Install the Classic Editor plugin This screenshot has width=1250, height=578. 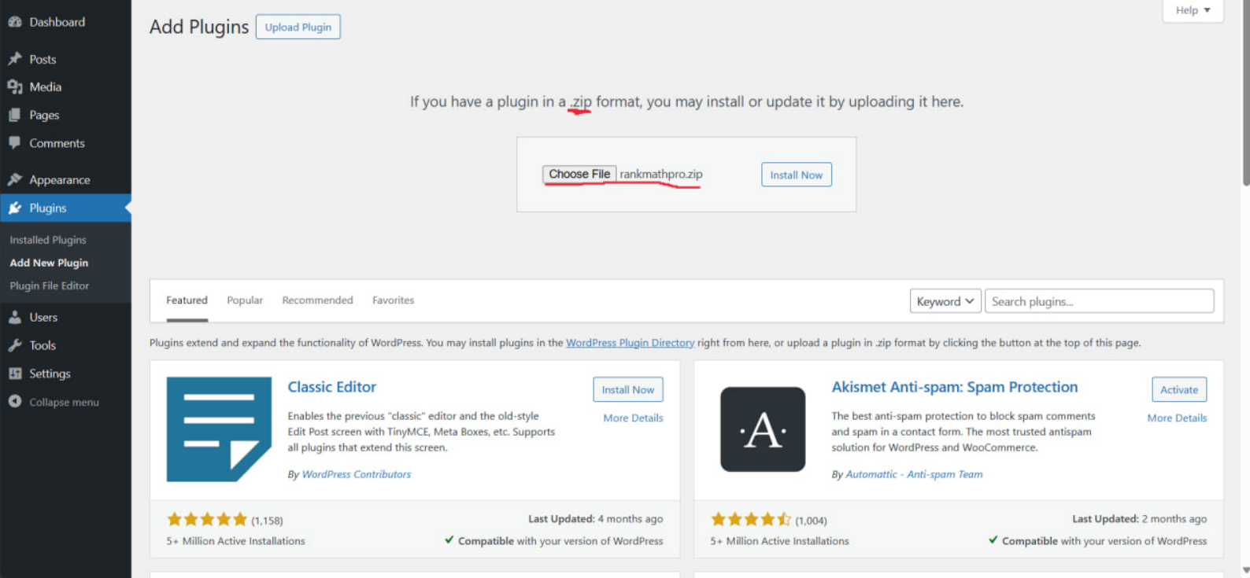coord(628,389)
